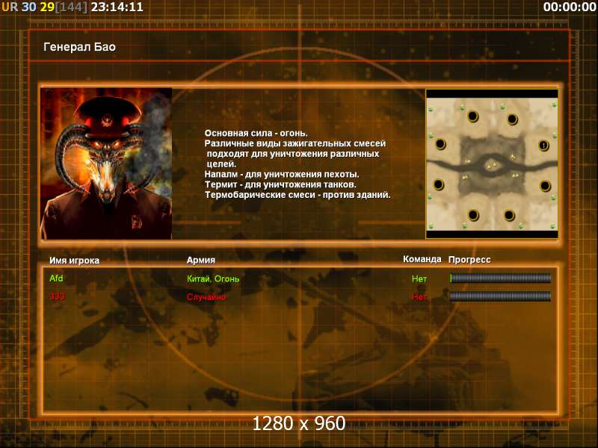Click the 'Армия' column header

click(x=201, y=260)
